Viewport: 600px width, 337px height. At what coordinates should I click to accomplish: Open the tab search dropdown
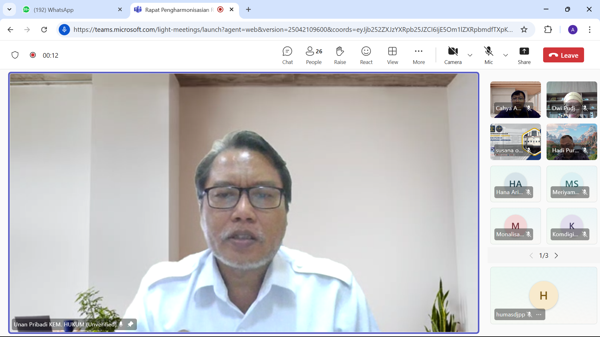point(9,9)
